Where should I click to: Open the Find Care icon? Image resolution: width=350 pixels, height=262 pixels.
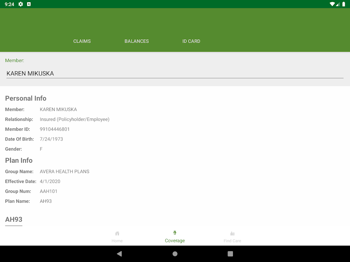[232, 234]
